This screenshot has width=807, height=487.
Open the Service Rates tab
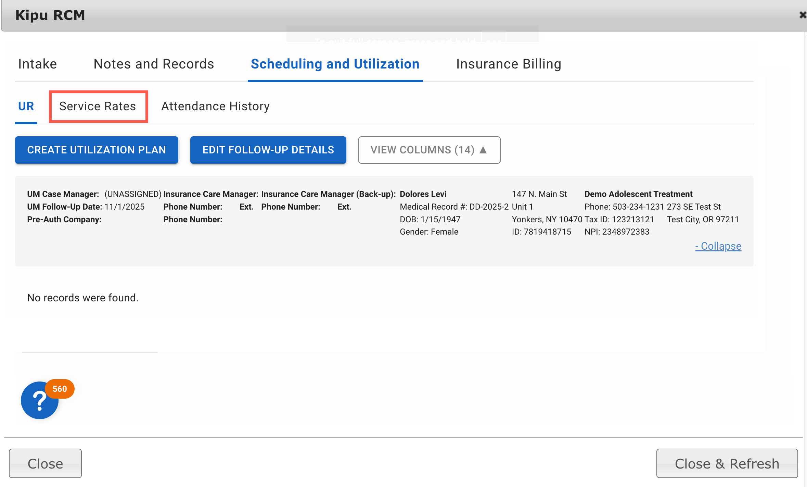tap(98, 106)
